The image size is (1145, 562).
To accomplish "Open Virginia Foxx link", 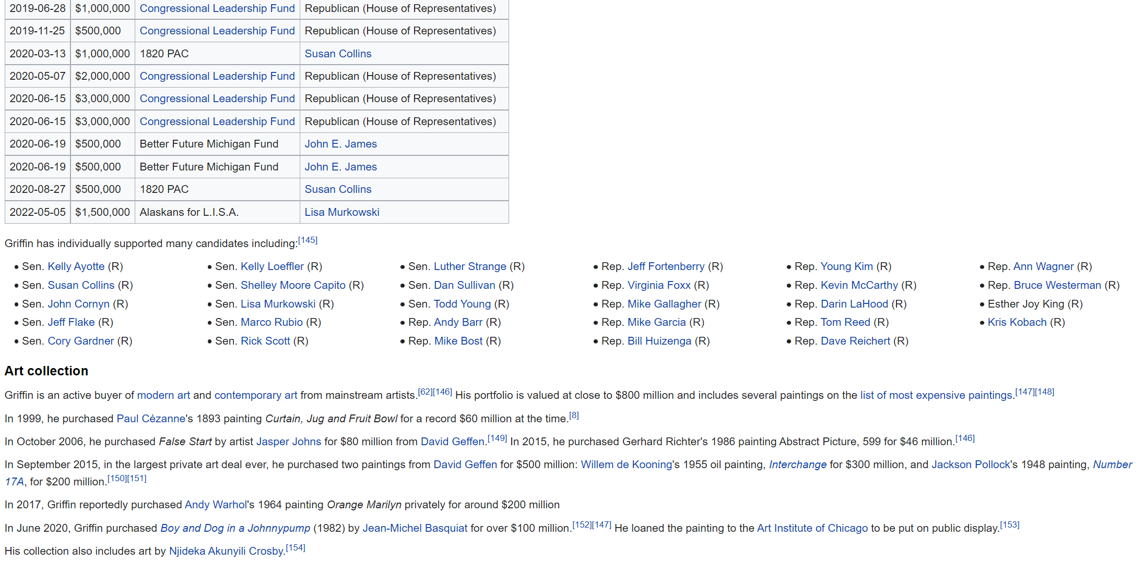I will (x=659, y=285).
